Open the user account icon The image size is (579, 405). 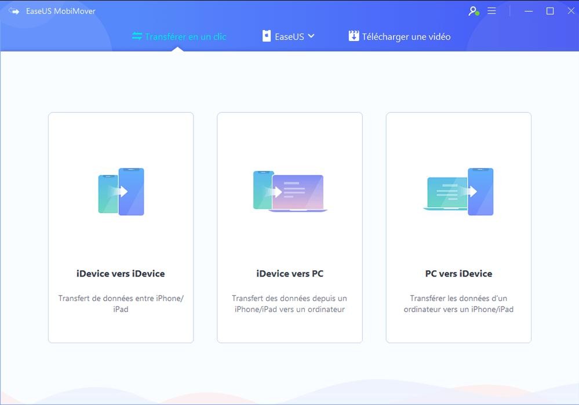[x=474, y=11]
